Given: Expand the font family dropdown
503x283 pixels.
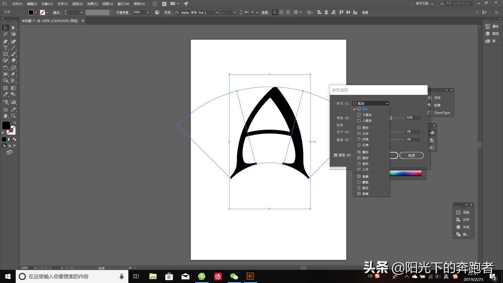Looking at the screenshot, I should tap(217, 12).
